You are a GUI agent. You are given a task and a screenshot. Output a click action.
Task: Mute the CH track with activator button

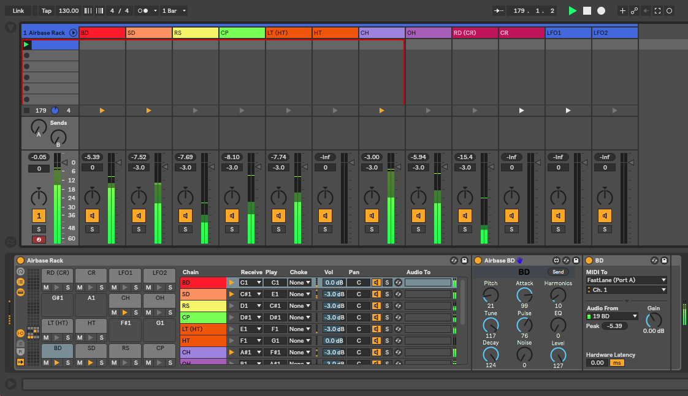coord(372,215)
